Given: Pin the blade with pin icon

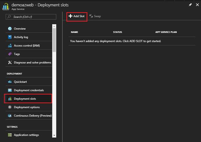Looking at the screenshot, I should [x=190, y=5].
